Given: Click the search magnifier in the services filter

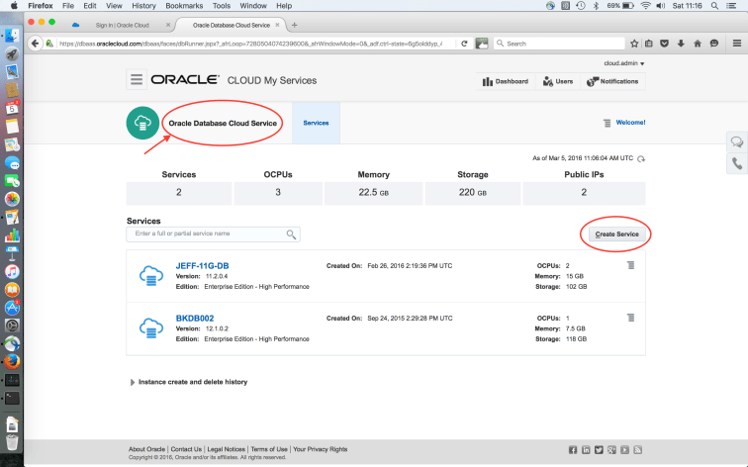Looking at the screenshot, I should [291, 234].
